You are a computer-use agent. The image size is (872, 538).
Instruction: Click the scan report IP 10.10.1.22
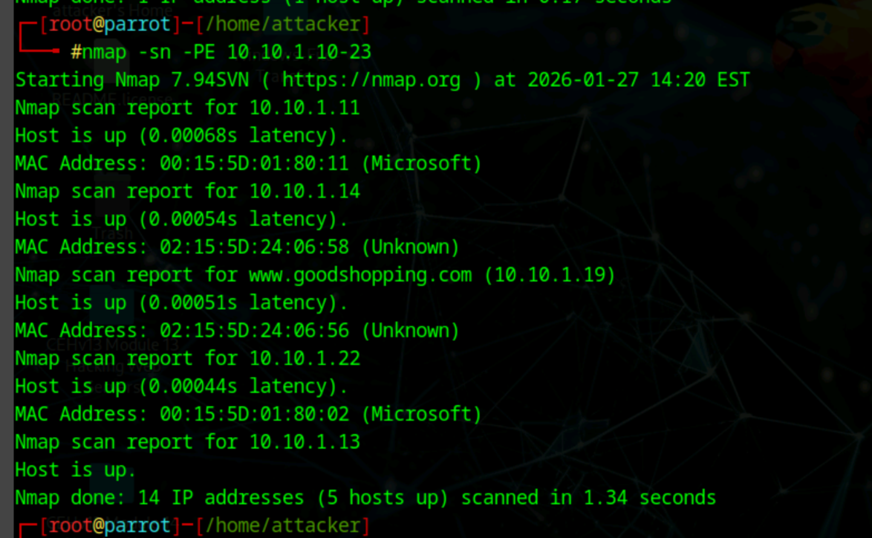pyautogui.click(x=304, y=358)
